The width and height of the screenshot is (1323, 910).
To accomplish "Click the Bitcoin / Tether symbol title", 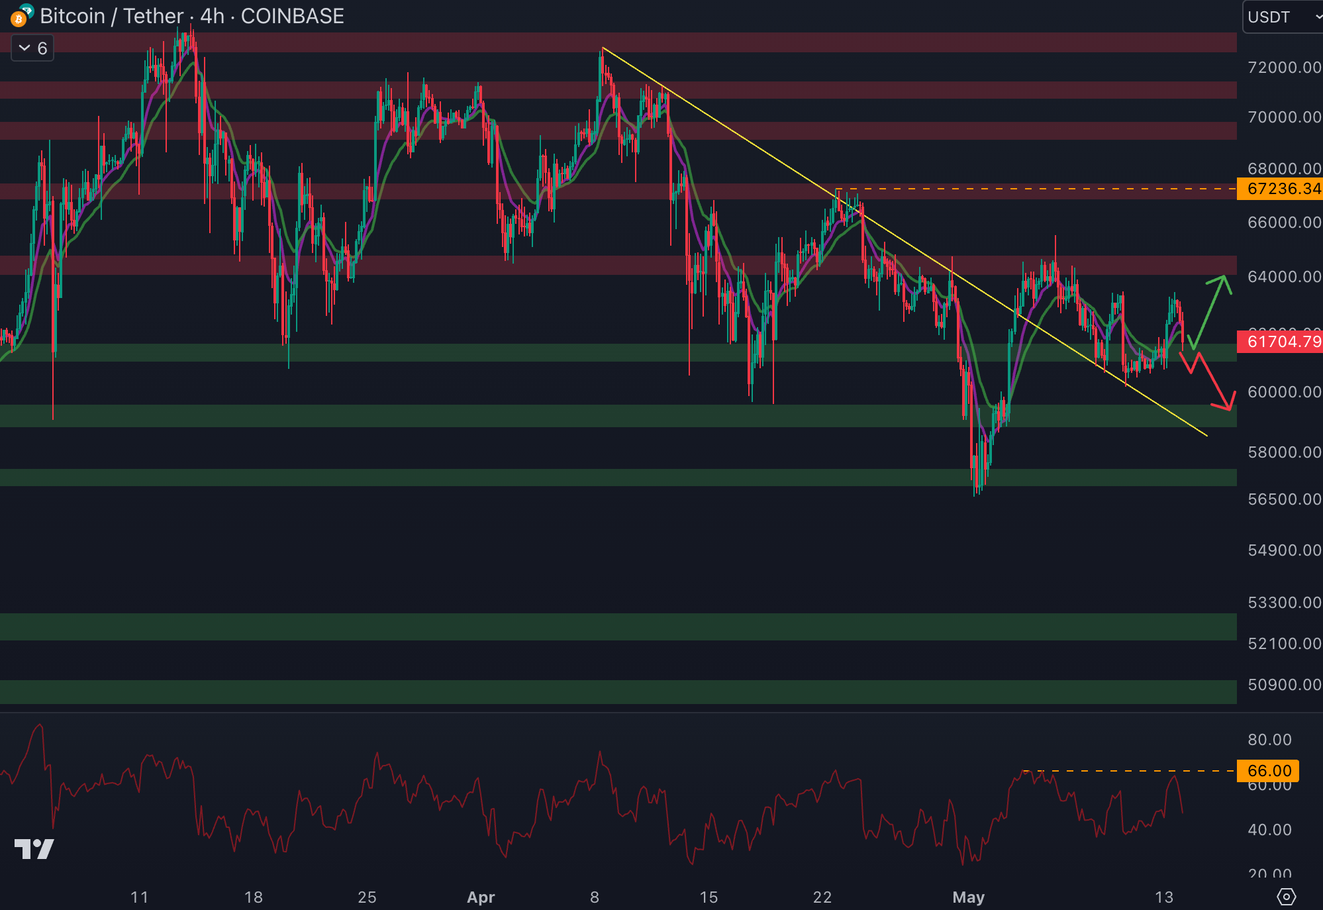I will [111, 16].
